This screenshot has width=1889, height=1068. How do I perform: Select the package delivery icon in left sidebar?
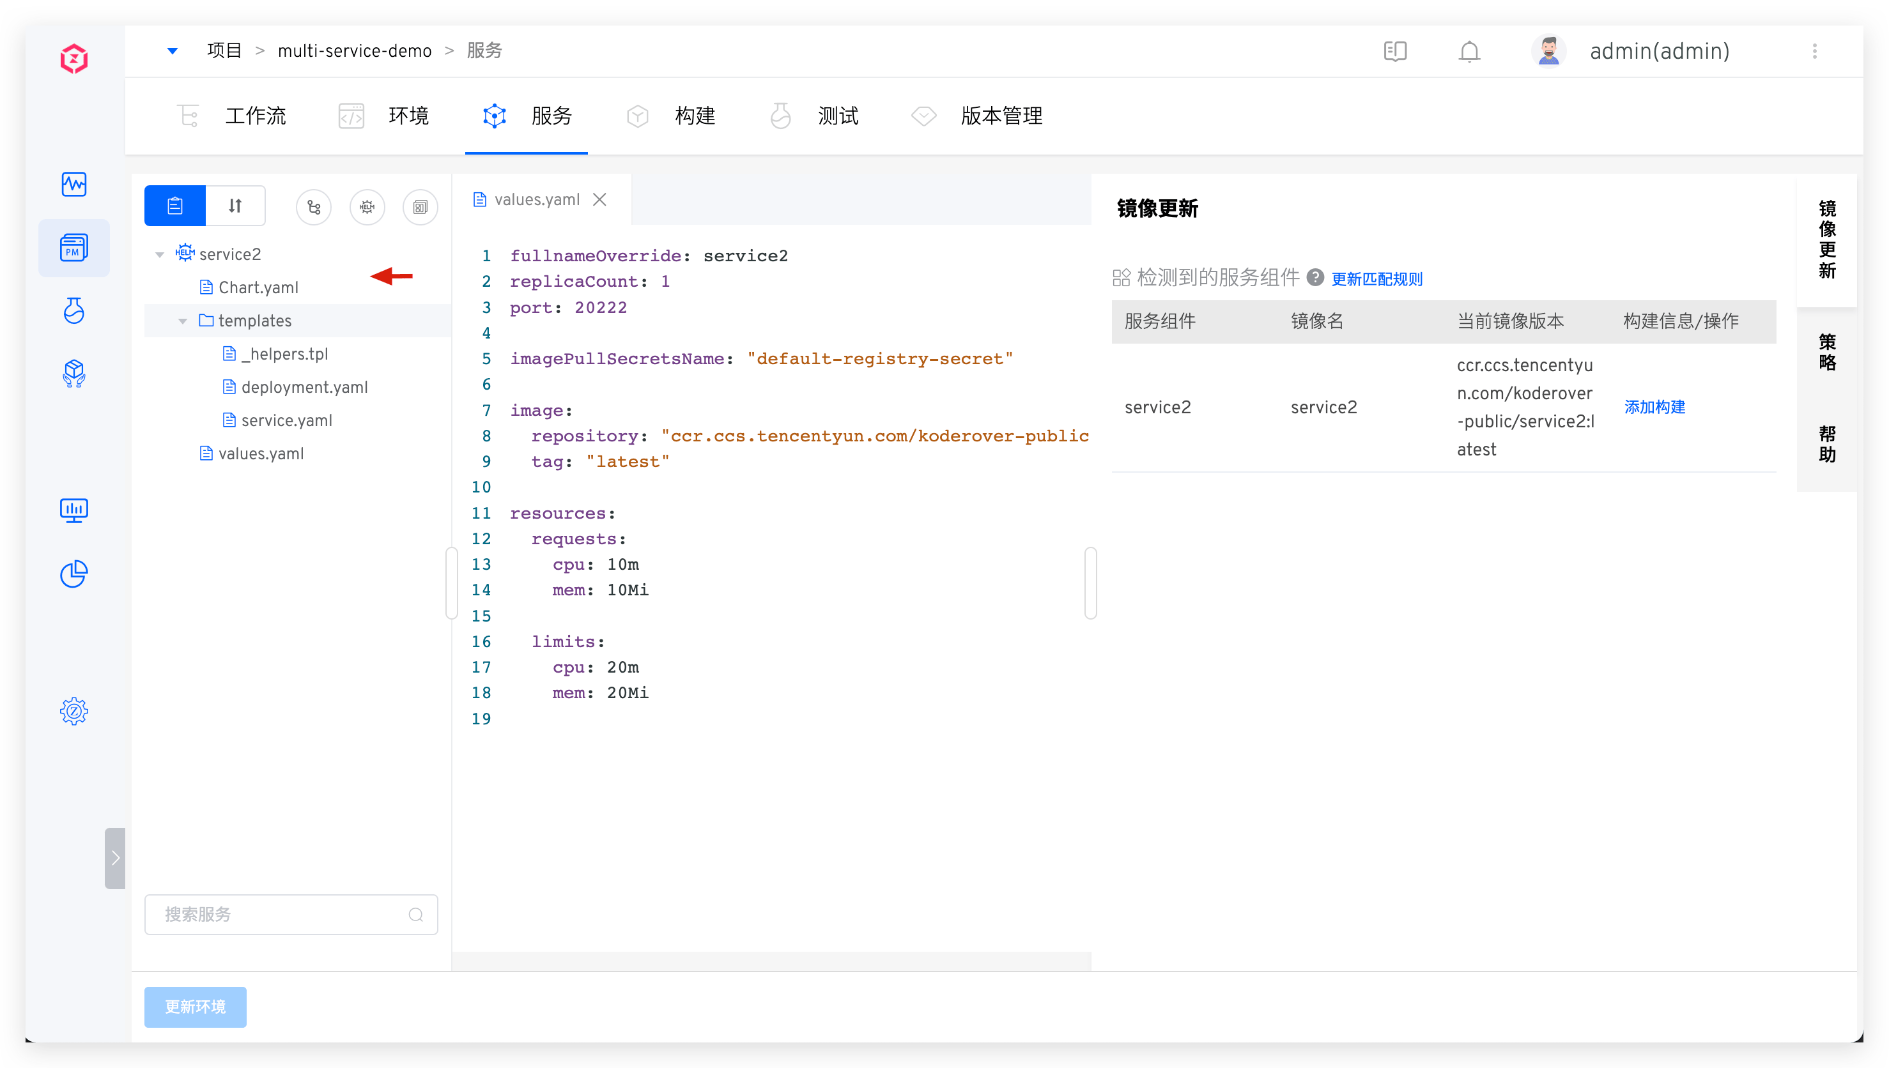[74, 374]
